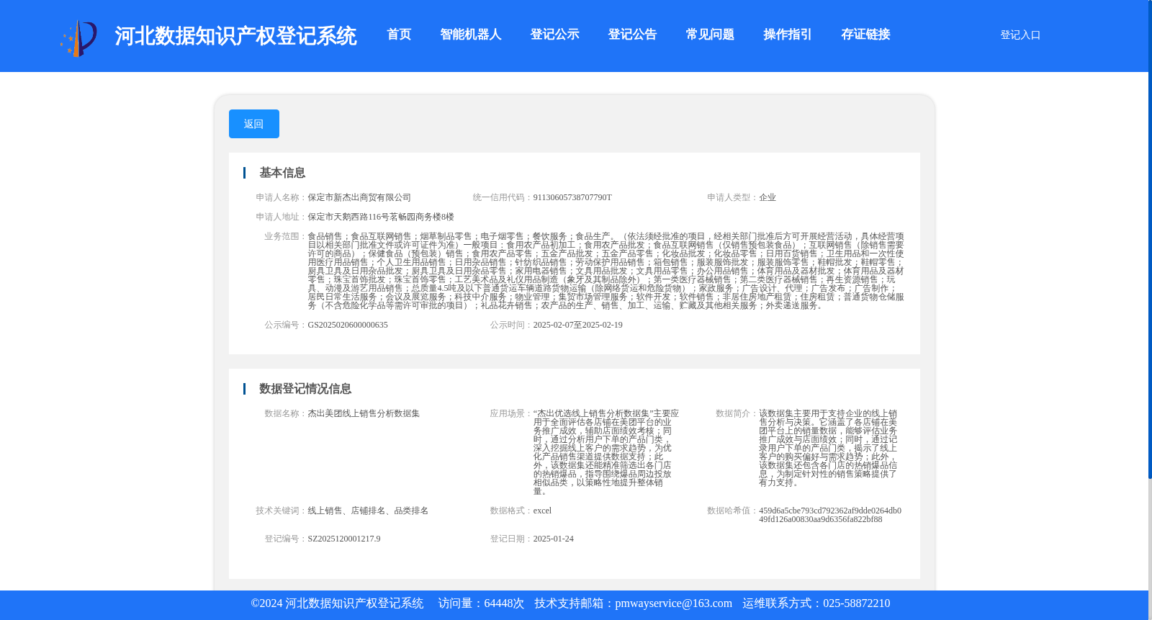Click the 业务范围 description paragraph
Screen dimensions: 1152x620
coord(606,271)
